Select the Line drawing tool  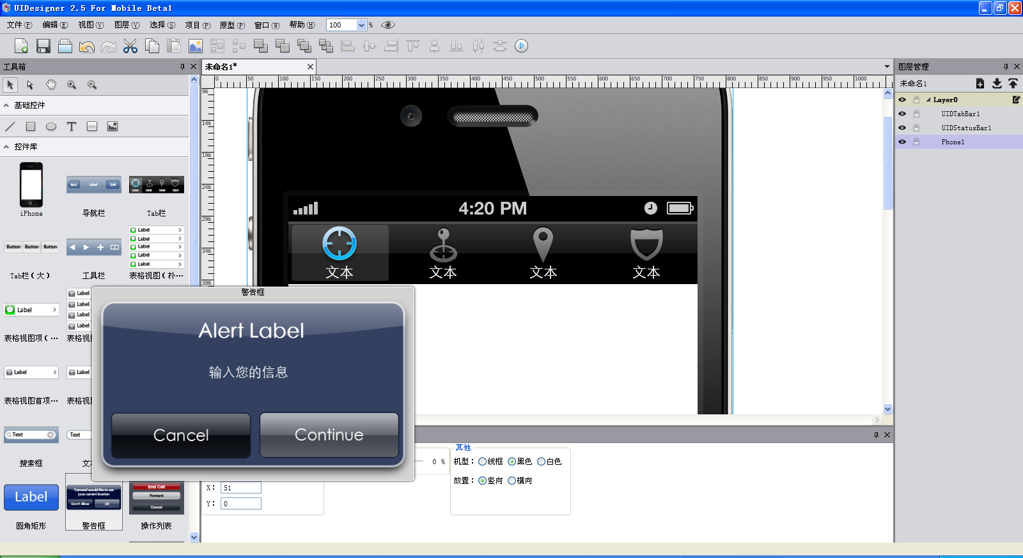coord(10,126)
